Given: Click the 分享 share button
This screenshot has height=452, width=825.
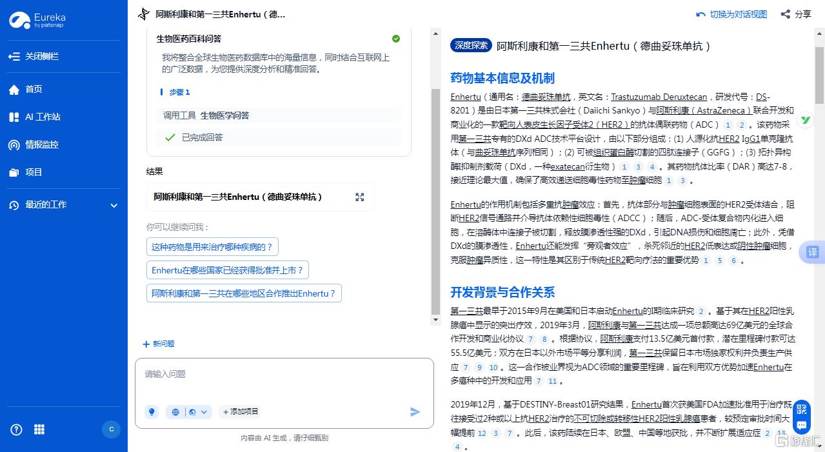Looking at the screenshot, I should [x=796, y=14].
